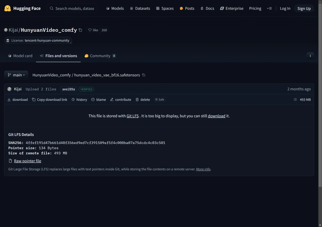Click the More info link
Screen dimensions: 322x227
203,169
